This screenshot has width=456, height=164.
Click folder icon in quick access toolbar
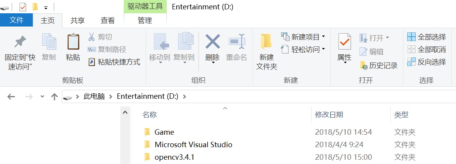click(35, 7)
